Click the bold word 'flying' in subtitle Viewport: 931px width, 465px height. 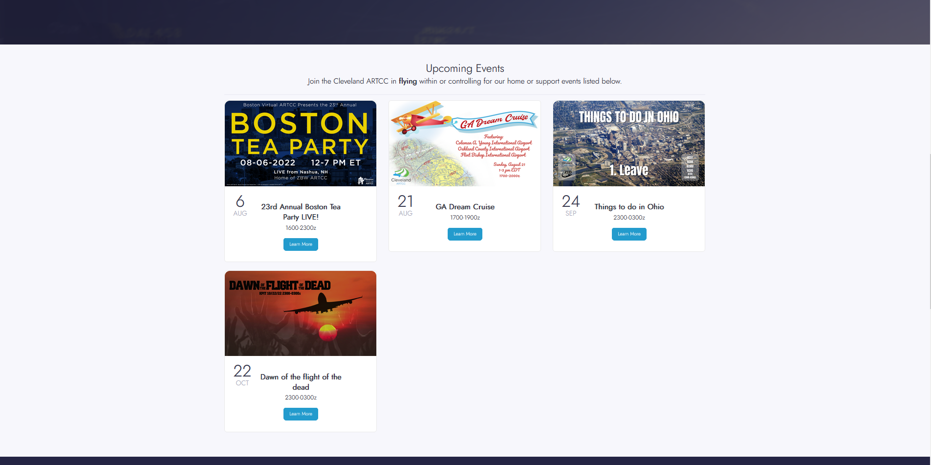click(408, 81)
